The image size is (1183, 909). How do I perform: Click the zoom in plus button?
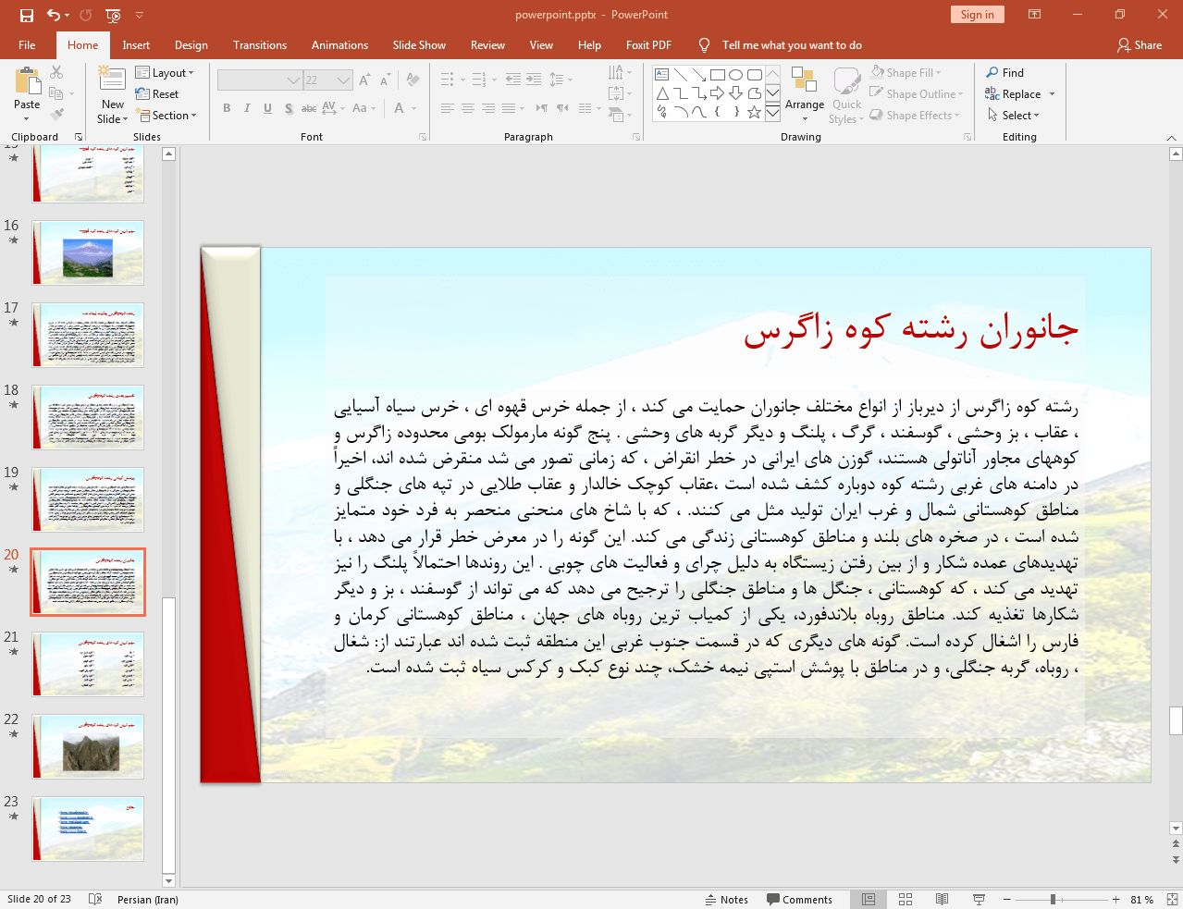click(x=1115, y=899)
